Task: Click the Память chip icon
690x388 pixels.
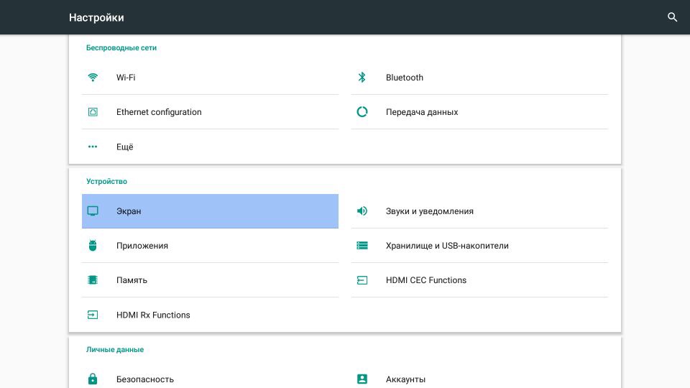Action: pos(93,280)
